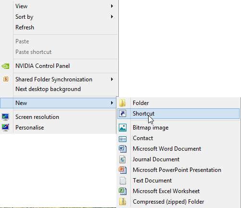Click the Contact card icon
Screen dimensions: 241x208
click(123, 139)
